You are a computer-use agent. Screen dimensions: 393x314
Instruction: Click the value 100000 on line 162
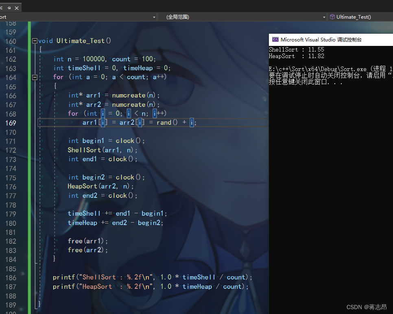pyautogui.click(x=94, y=59)
